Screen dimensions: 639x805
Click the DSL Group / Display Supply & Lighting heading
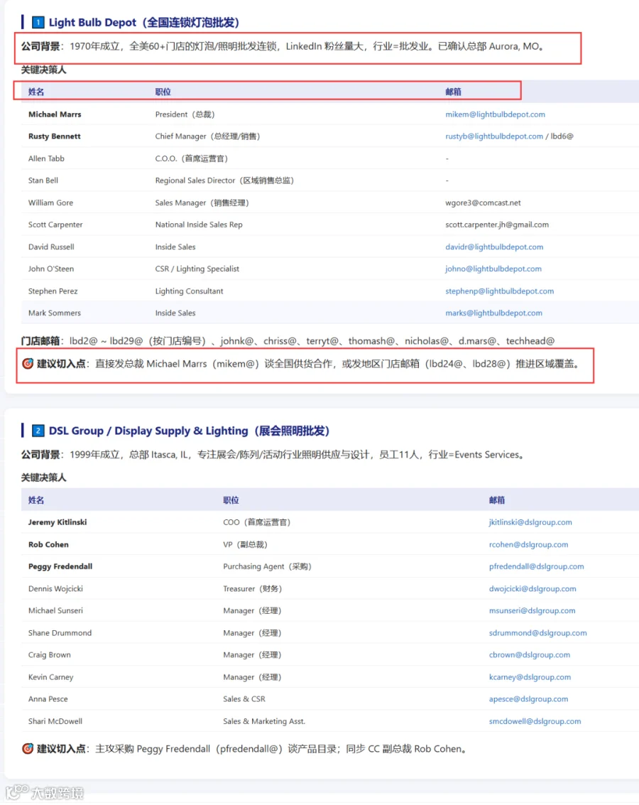189,431
